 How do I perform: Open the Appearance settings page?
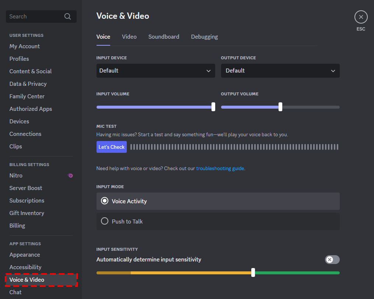coord(25,255)
